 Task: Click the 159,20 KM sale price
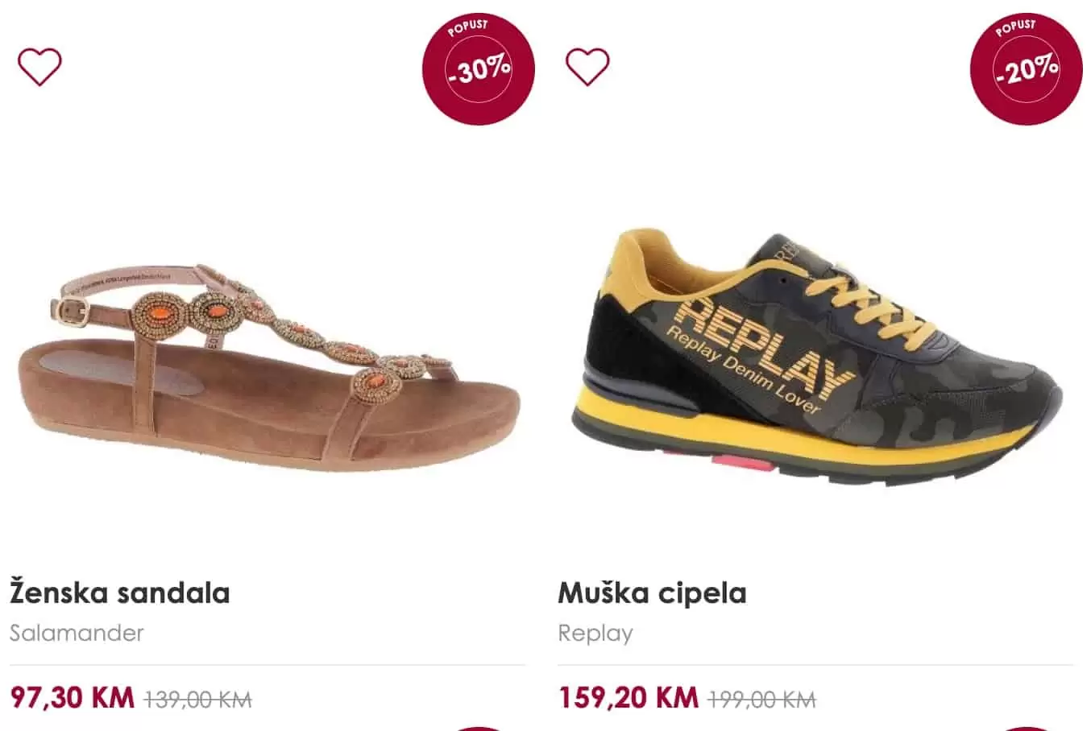click(628, 697)
